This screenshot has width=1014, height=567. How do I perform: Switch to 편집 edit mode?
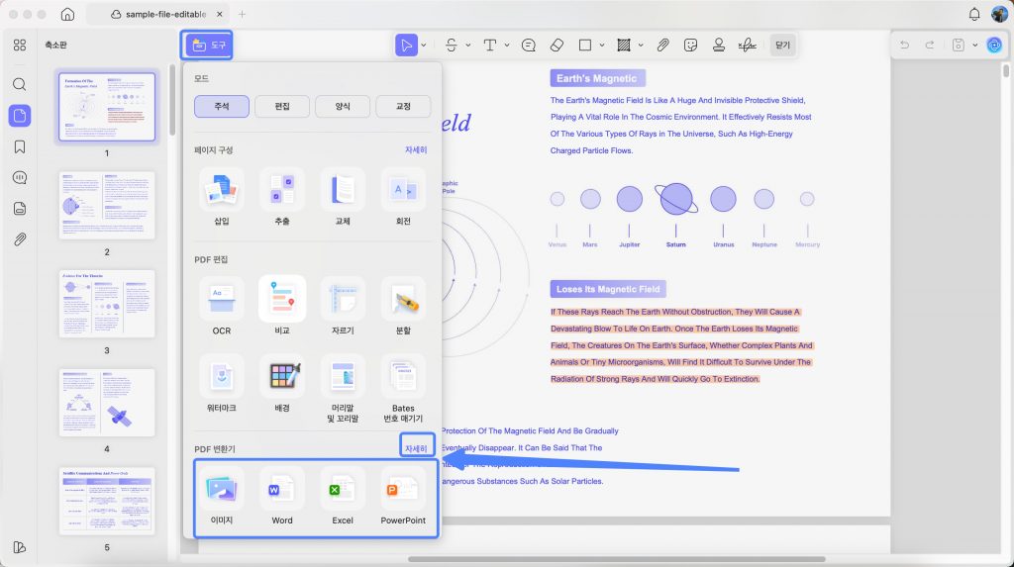click(282, 106)
